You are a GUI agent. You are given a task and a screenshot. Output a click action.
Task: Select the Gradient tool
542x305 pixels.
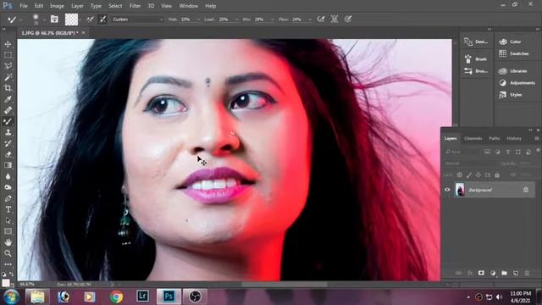[x=8, y=165]
